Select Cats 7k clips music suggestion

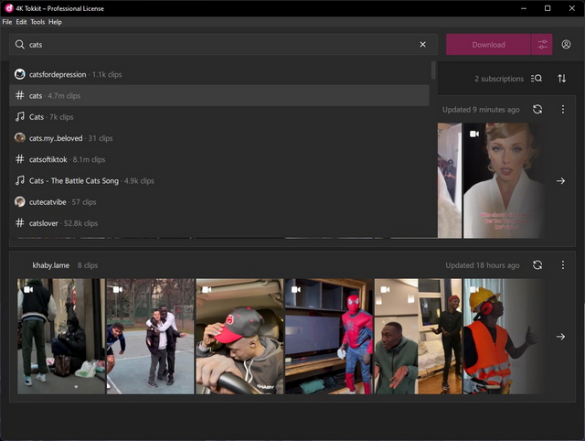coord(219,117)
